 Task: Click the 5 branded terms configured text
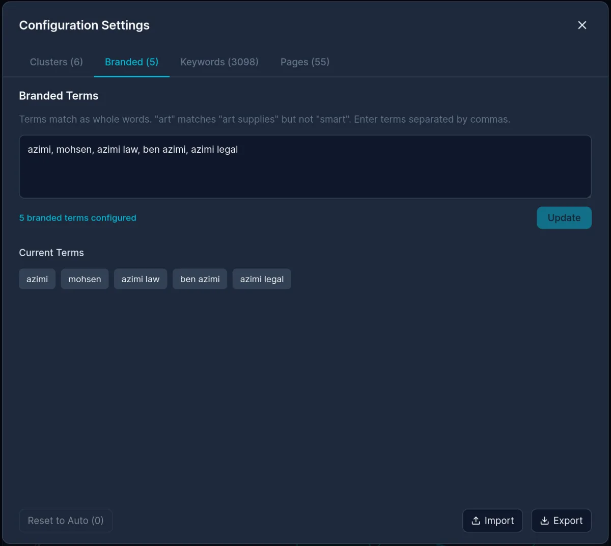pyautogui.click(x=77, y=217)
